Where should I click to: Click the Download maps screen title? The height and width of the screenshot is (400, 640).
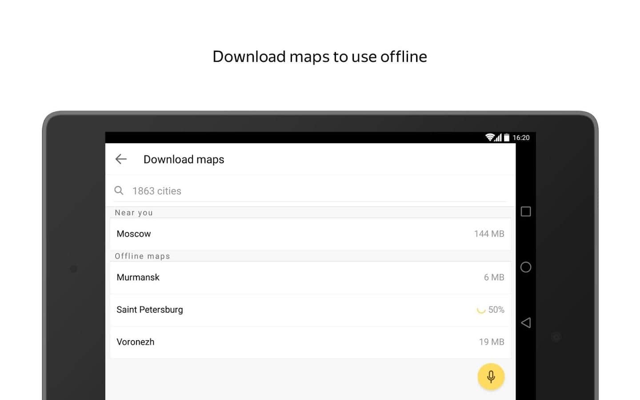184,159
